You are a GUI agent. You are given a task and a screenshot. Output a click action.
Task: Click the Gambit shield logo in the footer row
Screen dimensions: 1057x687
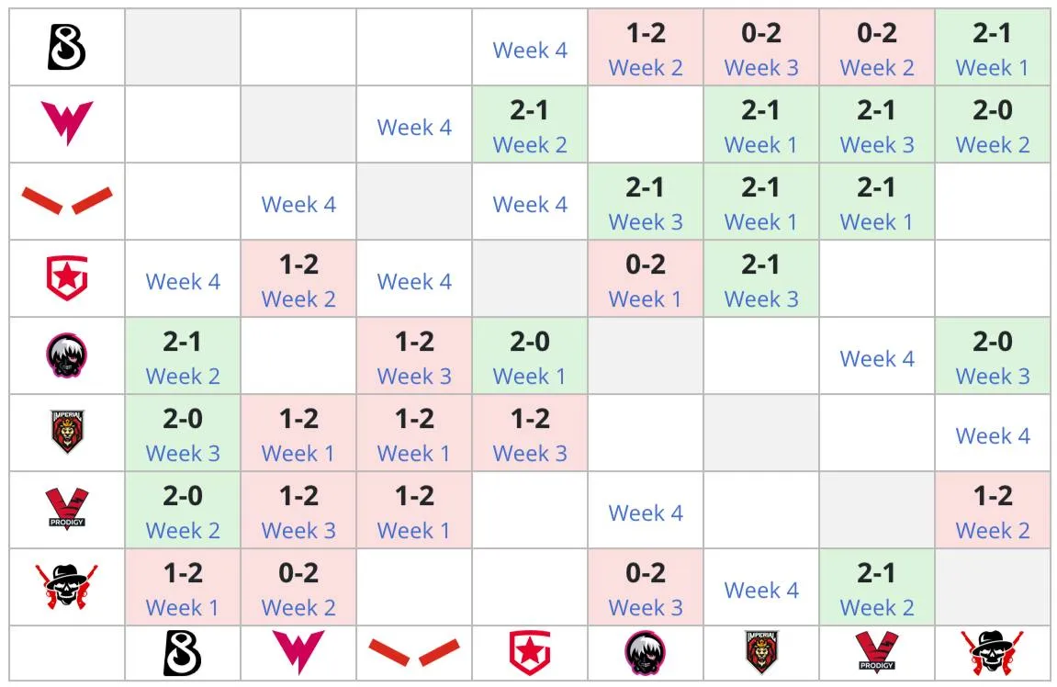(x=530, y=653)
